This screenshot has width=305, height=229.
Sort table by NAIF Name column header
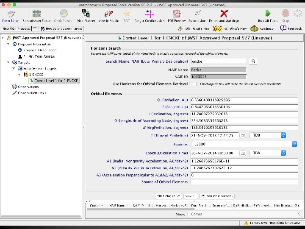point(117,205)
